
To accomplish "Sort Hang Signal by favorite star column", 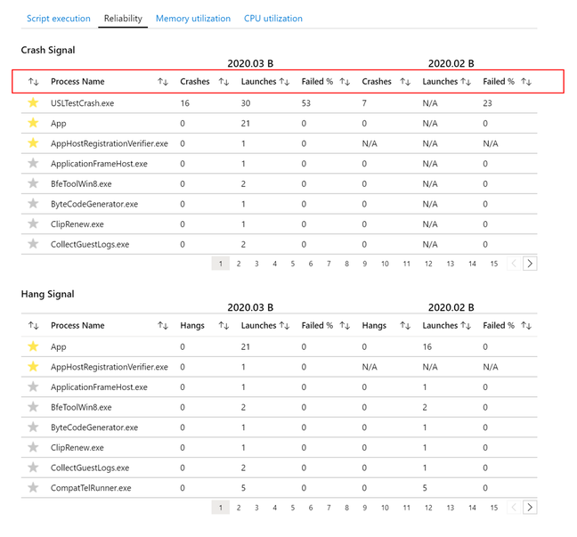I will point(34,326).
